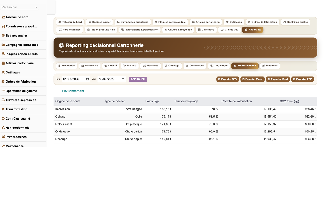
Task: Click Bobines papier top navigation pill
Action: (99, 22)
